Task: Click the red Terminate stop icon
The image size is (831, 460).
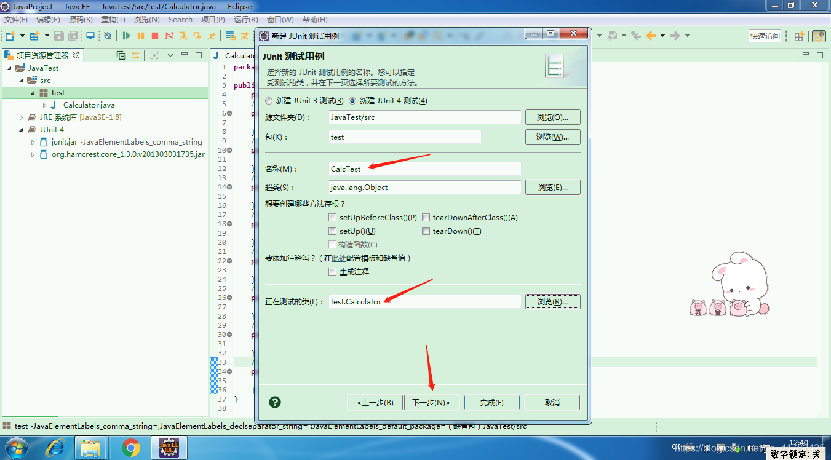Action: tap(155, 36)
